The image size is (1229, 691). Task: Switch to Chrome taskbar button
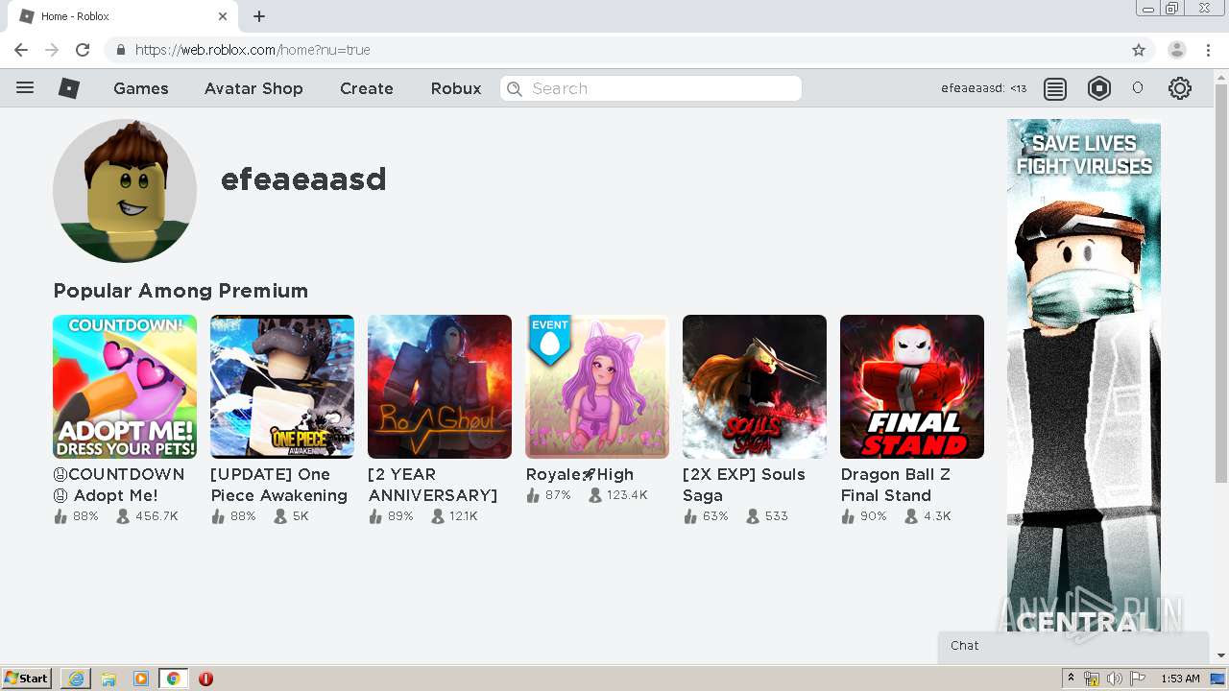pyautogui.click(x=173, y=679)
